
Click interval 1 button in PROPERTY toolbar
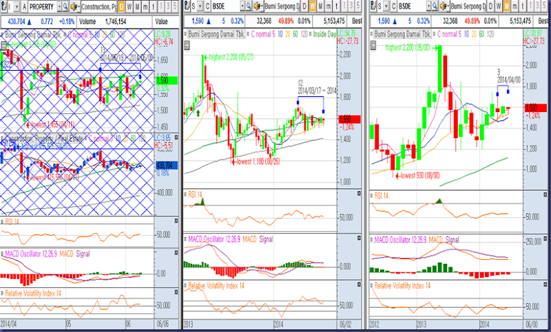point(161,7)
